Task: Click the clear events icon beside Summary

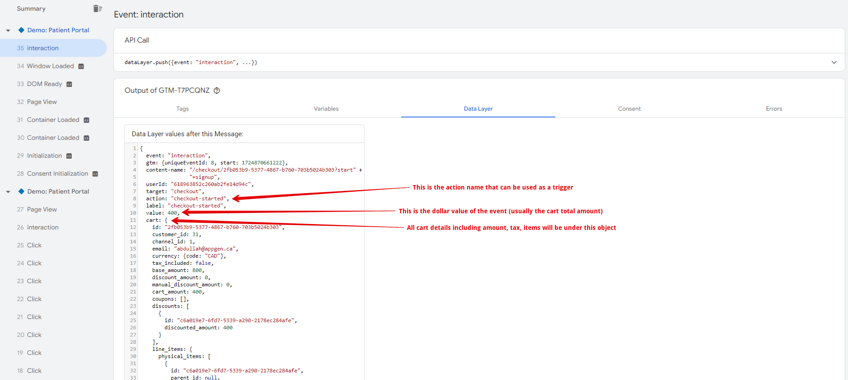Action: coord(97,9)
